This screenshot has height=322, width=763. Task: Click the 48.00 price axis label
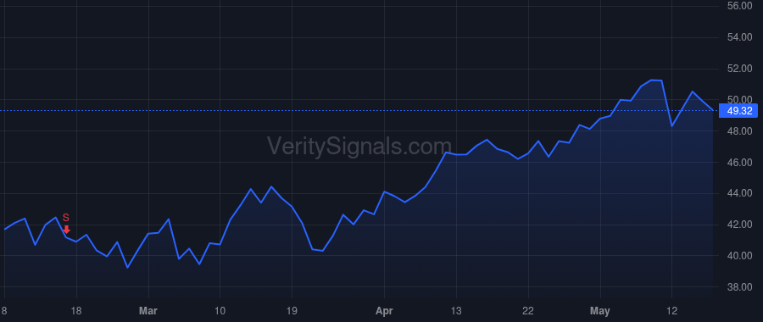click(x=739, y=130)
